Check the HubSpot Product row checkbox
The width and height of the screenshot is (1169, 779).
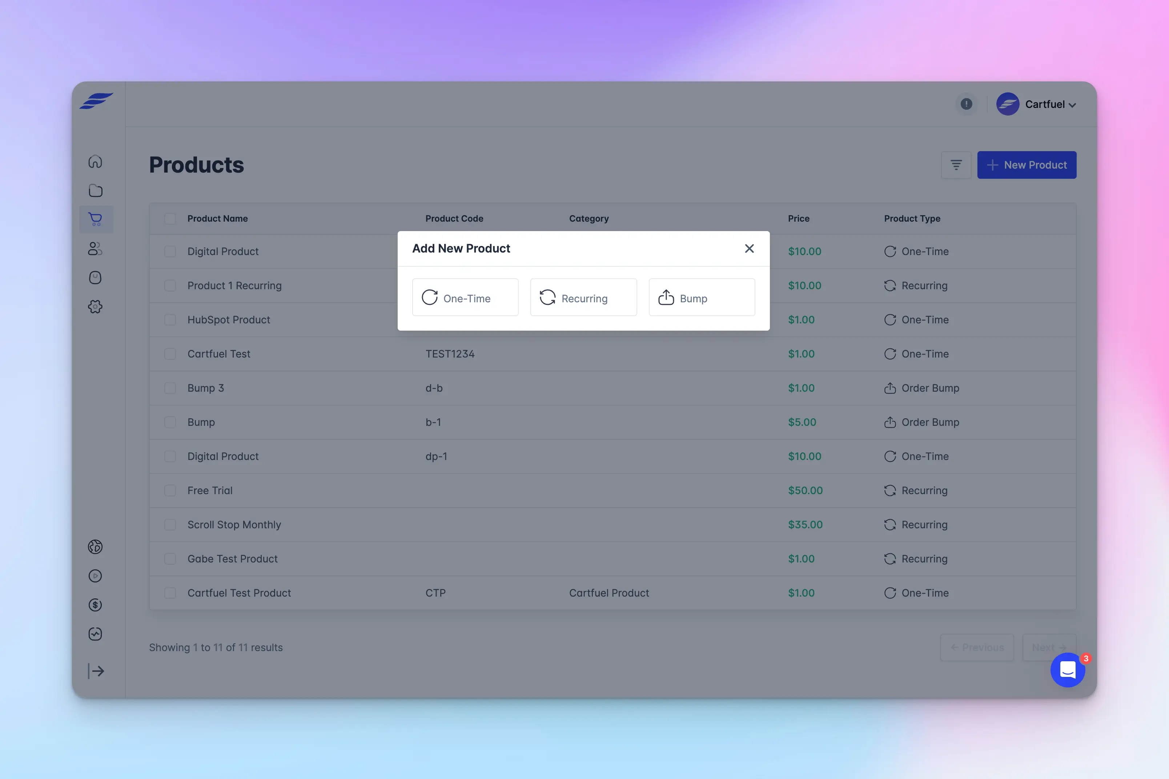[x=170, y=320]
